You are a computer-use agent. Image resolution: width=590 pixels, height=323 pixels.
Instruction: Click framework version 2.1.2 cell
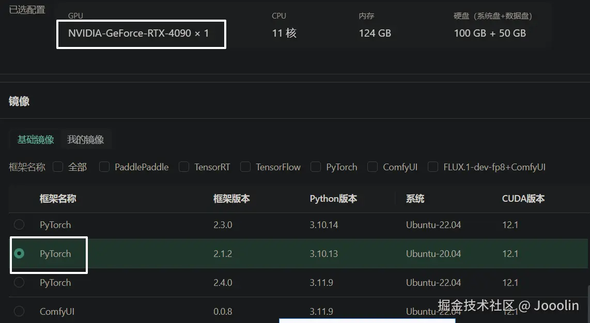[x=223, y=254]
